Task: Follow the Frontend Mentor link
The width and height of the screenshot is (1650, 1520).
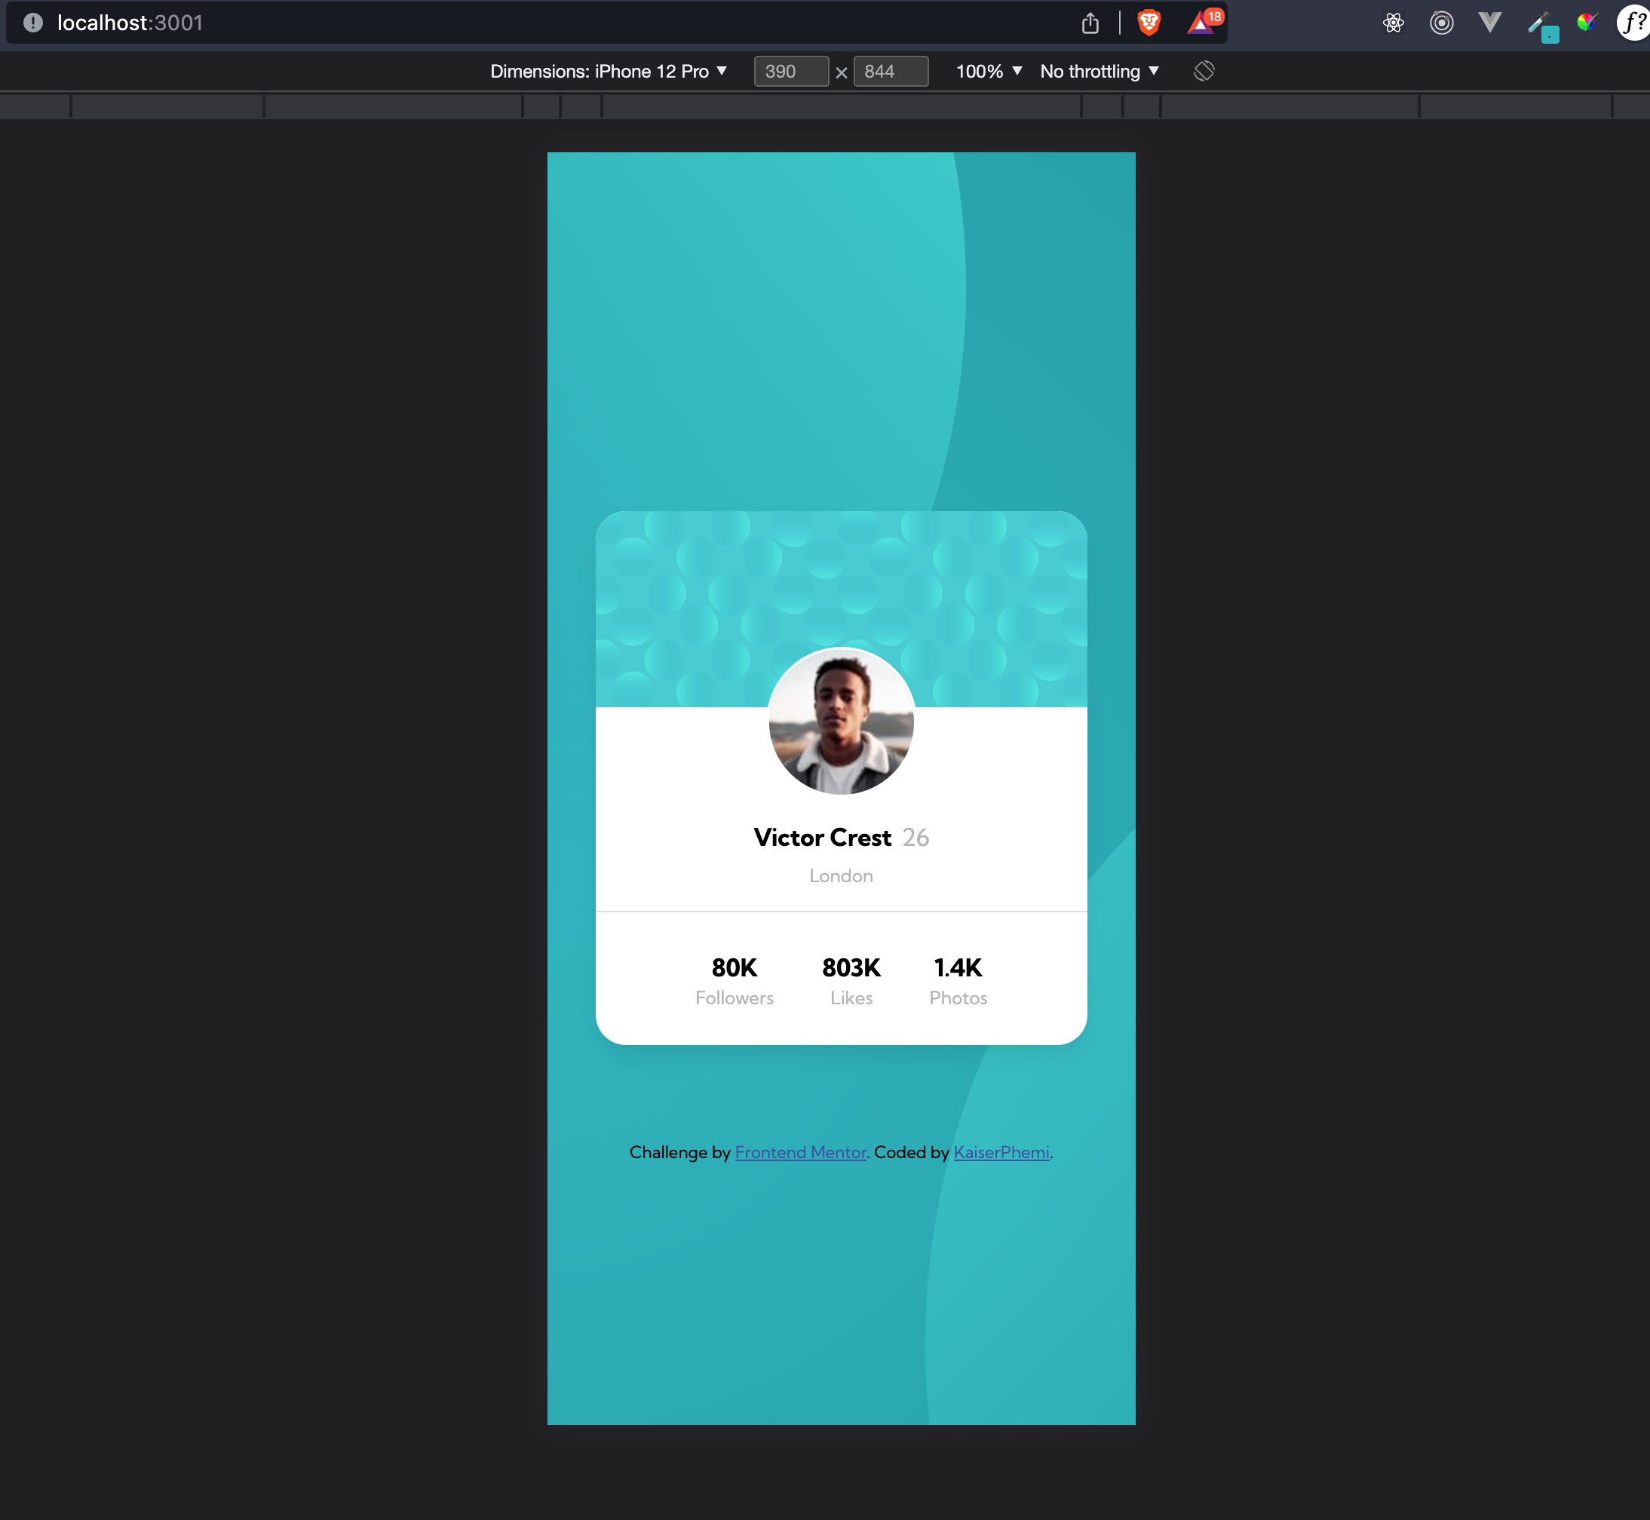Action: 800,1151
